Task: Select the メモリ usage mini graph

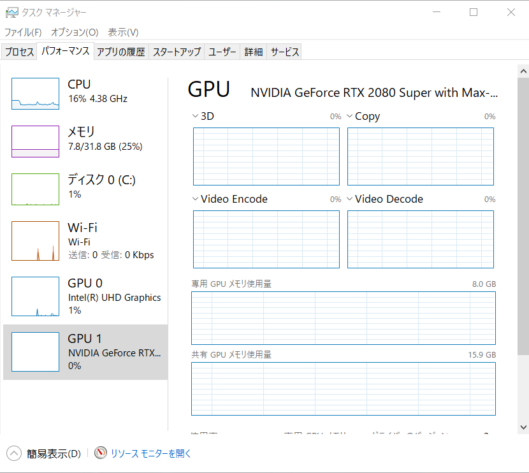Action: pyautogui.click(x=36, y=142)
